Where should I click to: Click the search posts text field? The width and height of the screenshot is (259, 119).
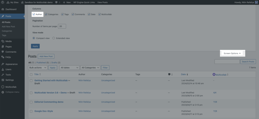[x=227, y=62]
